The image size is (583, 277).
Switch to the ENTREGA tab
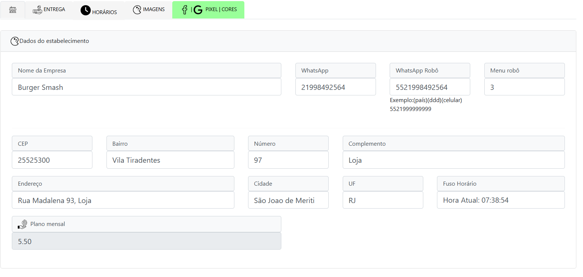(x=54, y=10)
